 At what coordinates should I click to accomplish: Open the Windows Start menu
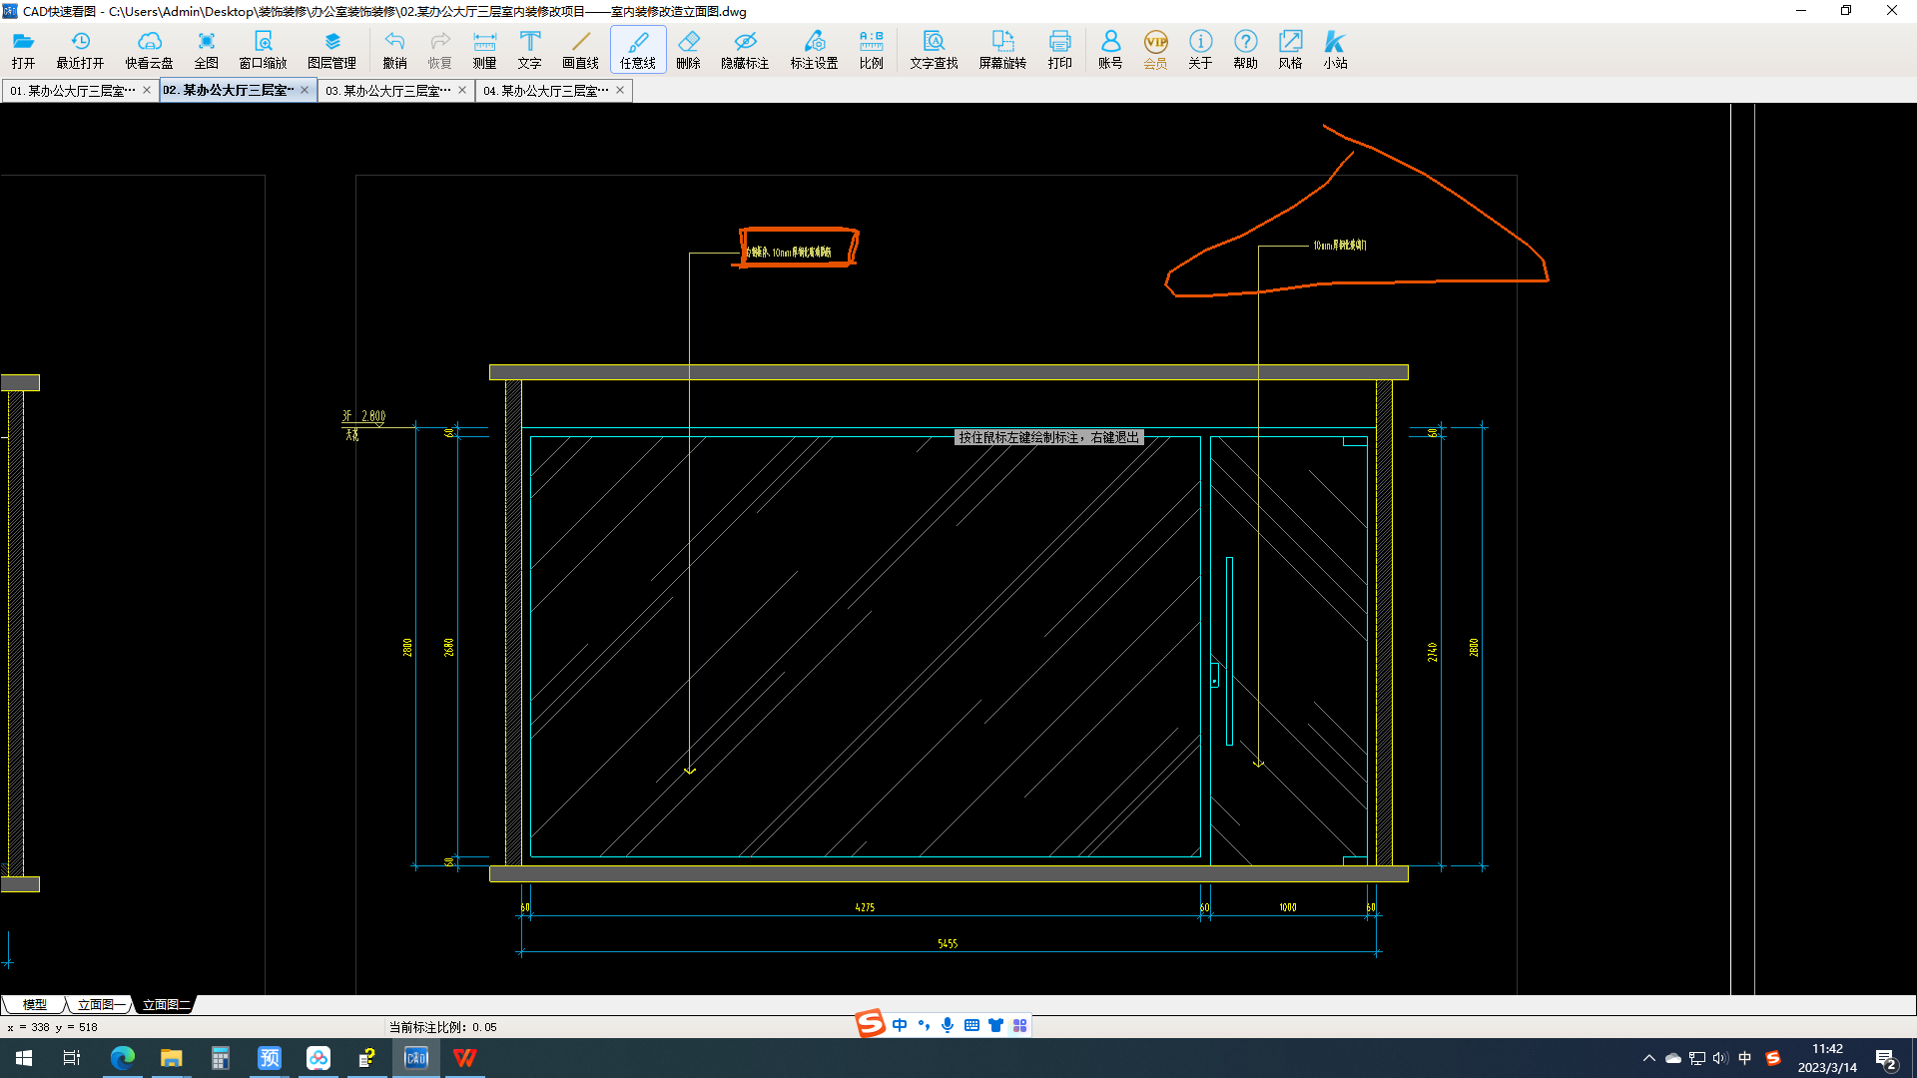point(24,1058)
